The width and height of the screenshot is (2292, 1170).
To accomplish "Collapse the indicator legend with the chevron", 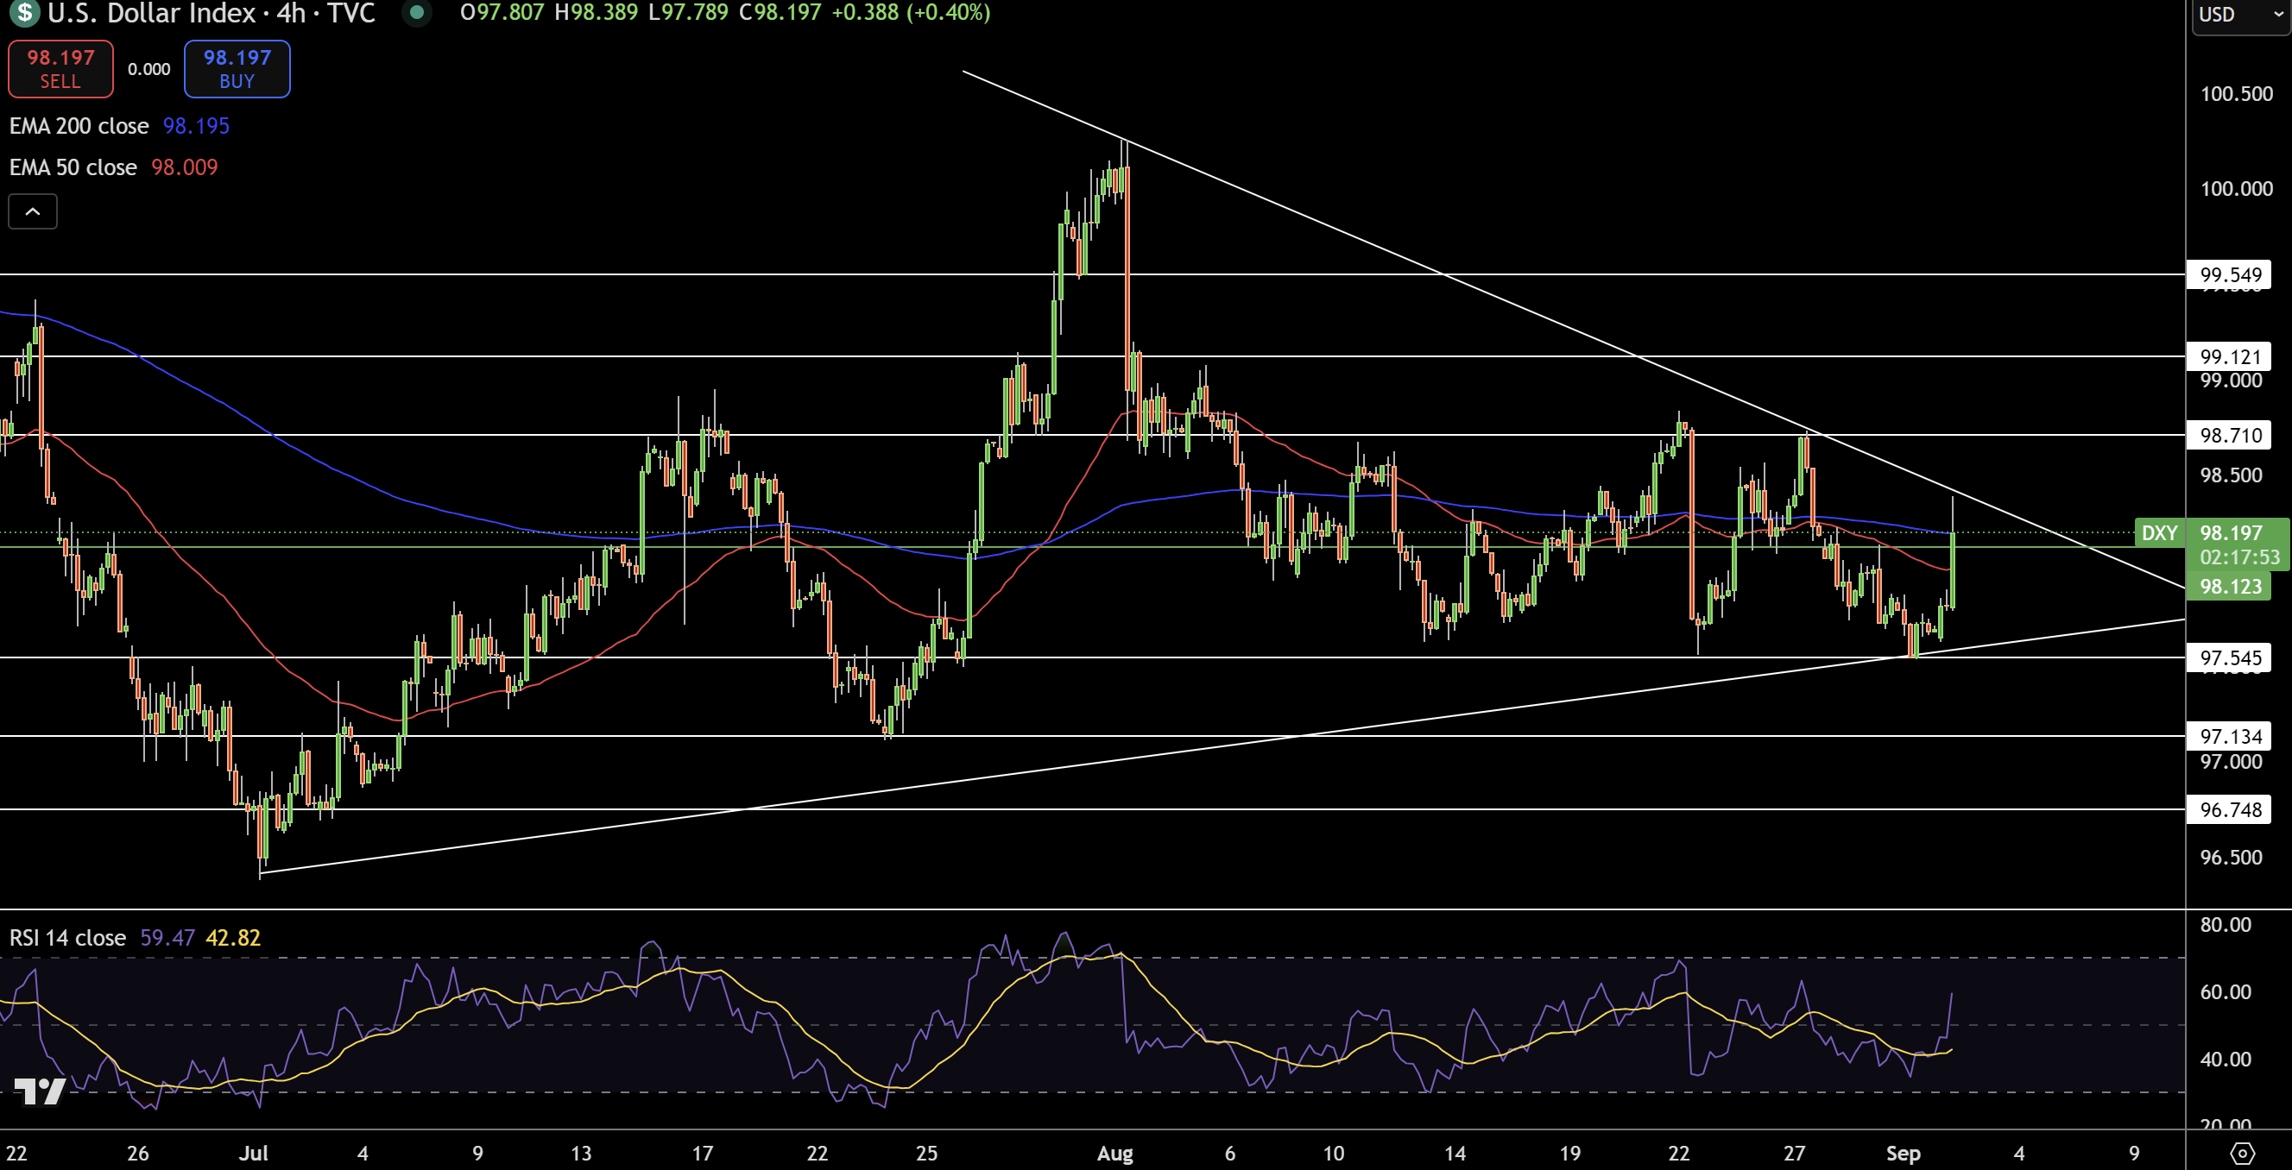I will click(33, 211).
